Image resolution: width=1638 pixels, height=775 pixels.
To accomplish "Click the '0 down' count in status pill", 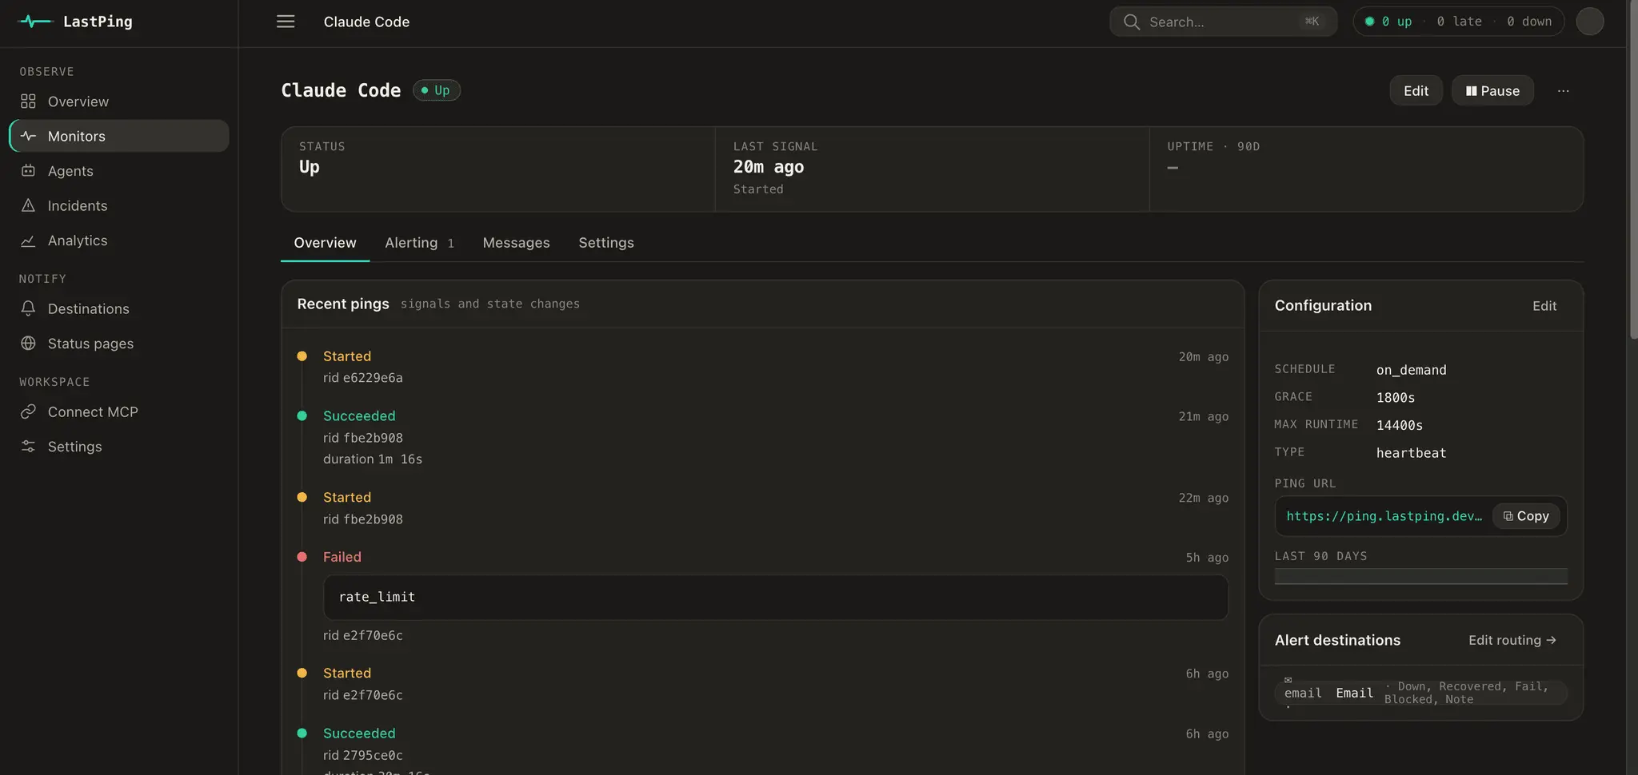I will click(x=1529, y=22).
